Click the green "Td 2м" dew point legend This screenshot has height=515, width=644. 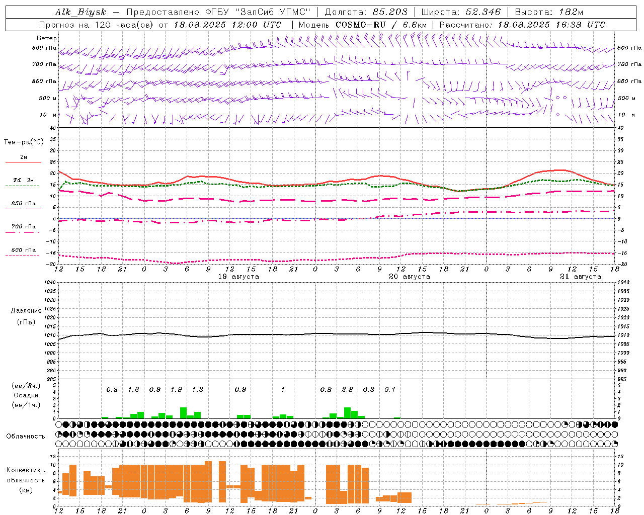pos(23,180)
